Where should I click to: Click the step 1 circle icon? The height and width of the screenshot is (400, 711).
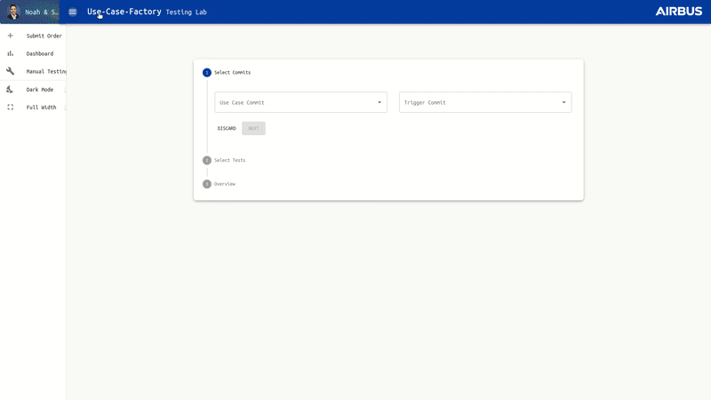click(x=207, y=73)
